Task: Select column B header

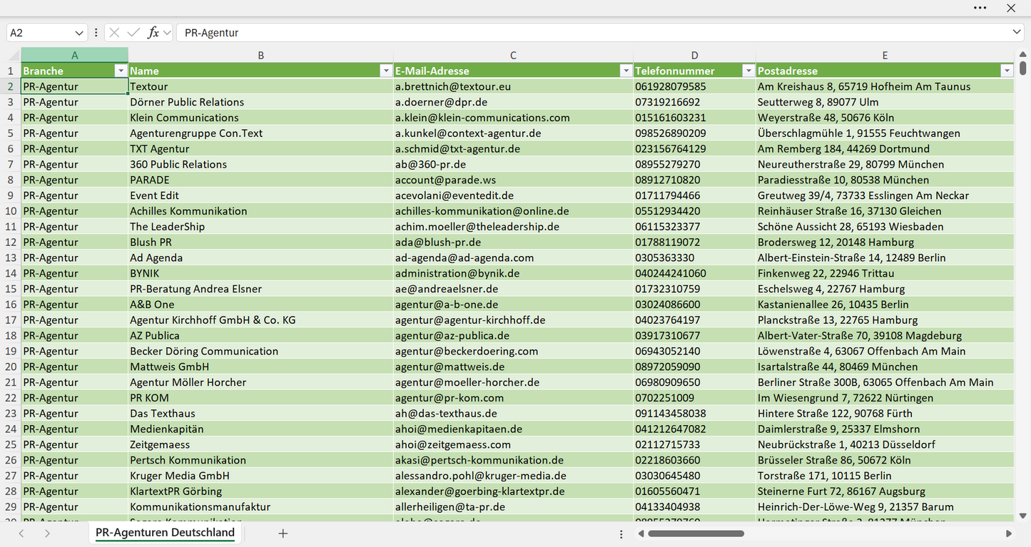Action: pos(260,55)
